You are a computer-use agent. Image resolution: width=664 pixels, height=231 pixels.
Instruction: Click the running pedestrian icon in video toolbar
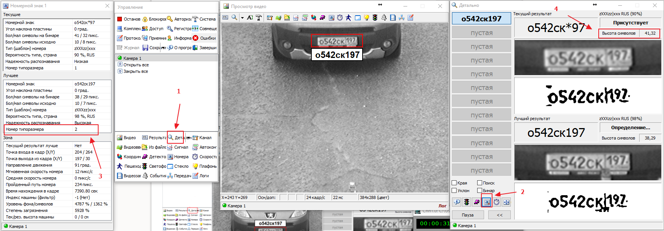[x=348, y=18]
